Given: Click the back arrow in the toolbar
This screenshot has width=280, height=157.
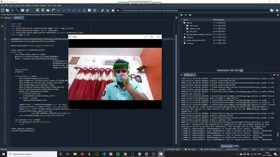Looking at the screenshot, I should click(x=113, y=10).
